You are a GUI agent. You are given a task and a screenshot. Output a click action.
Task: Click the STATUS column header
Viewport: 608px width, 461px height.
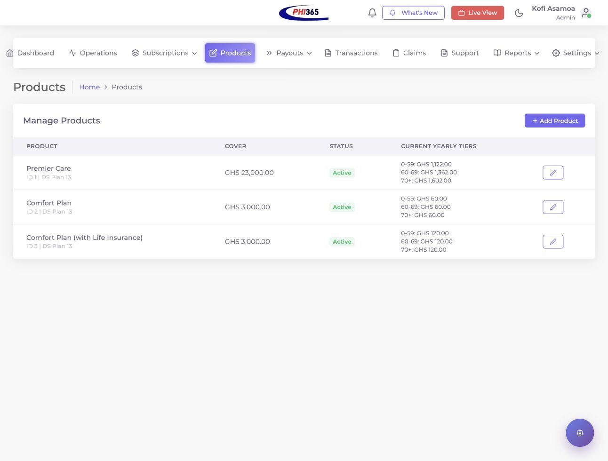341,146
